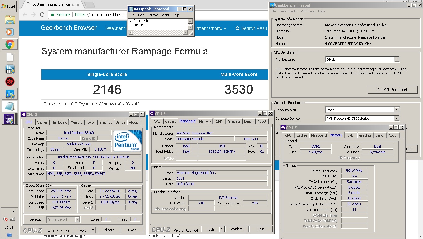Image resolution: width=423 pixels, height=239 pixels.
Task: Open the network signal tray icon
Action: coord(13,219)
